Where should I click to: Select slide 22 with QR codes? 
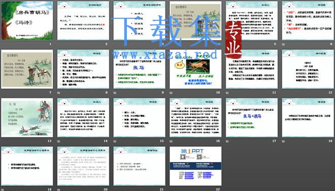pyautogui.click(x=195, y=166)
